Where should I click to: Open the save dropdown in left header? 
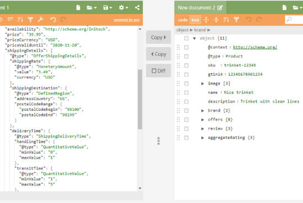107,8
